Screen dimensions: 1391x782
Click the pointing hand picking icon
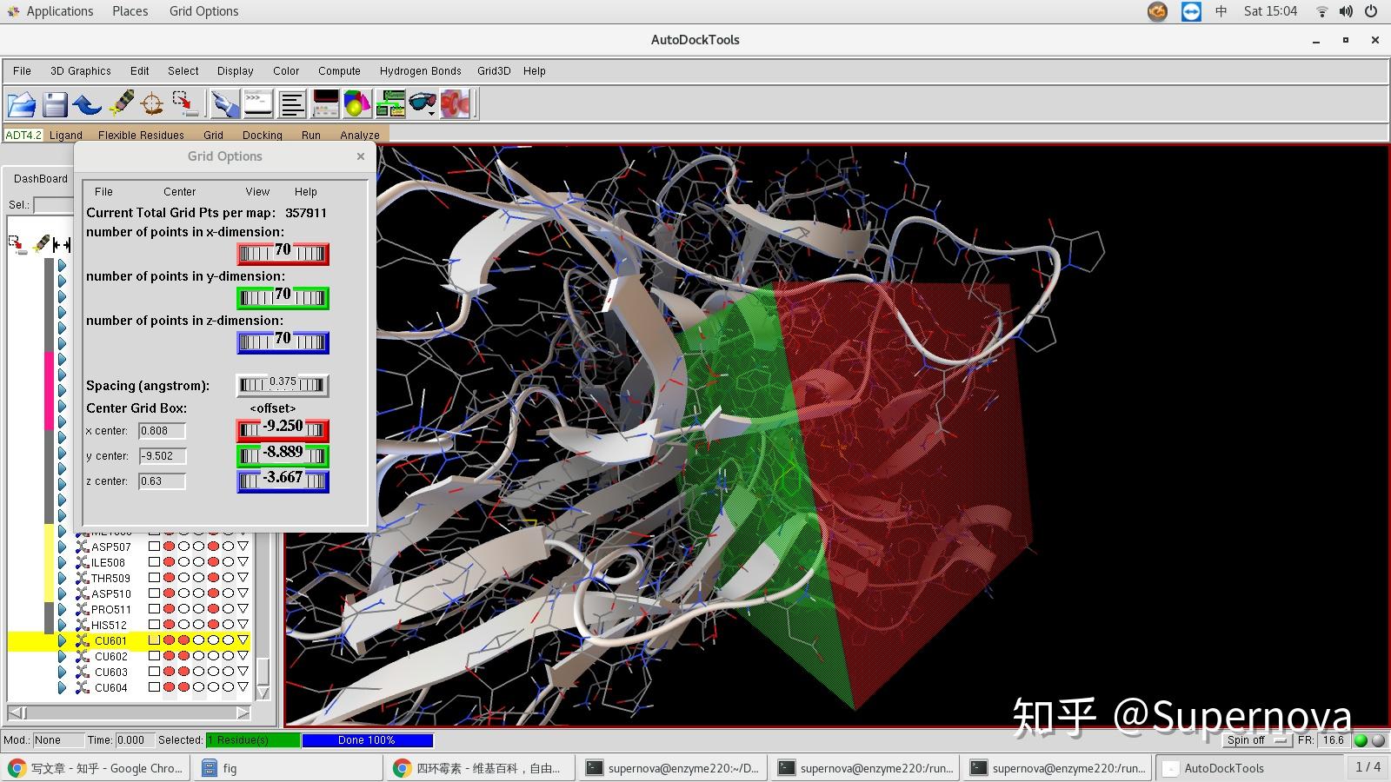[x=225, y=104]
